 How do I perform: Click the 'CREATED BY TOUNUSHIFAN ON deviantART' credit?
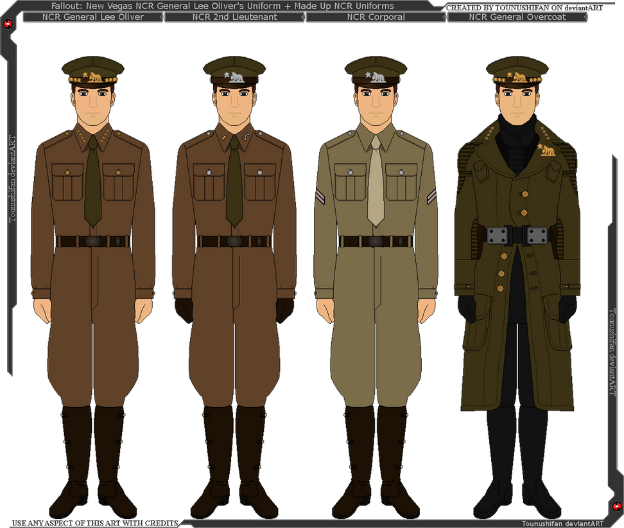524,8
